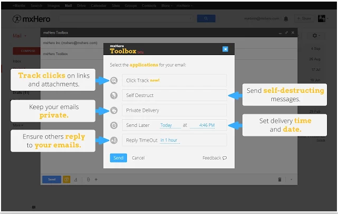Open more options arrow in compose toolbar
338x214 pixels.
point(291,179)
